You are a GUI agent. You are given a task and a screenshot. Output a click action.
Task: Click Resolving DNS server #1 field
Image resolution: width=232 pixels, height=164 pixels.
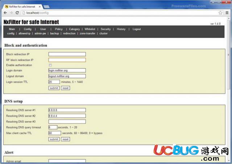67,110
